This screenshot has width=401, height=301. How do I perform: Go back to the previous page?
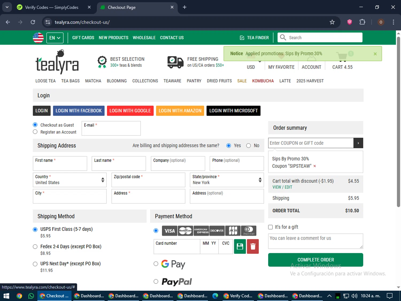coord(8,22)
